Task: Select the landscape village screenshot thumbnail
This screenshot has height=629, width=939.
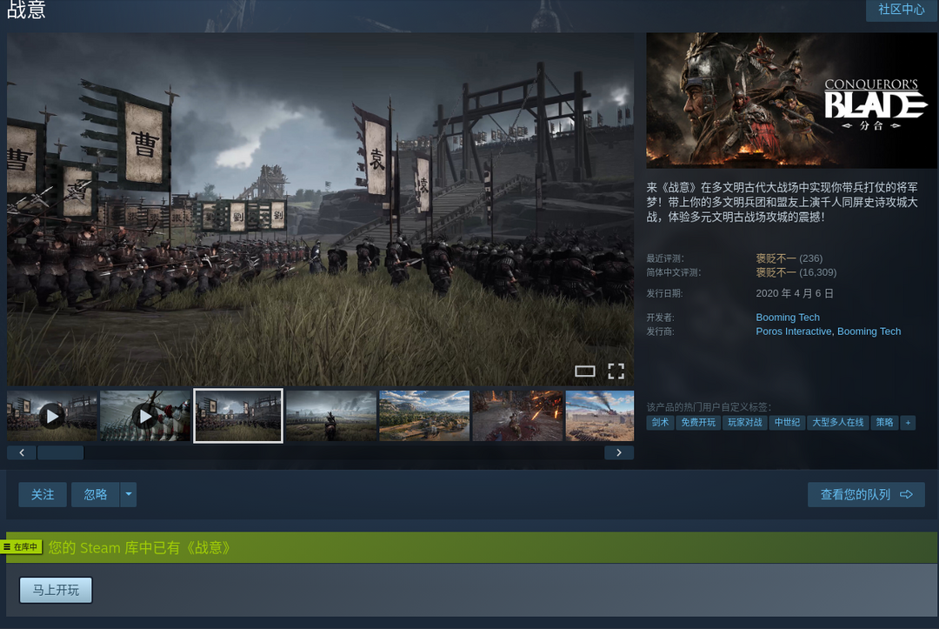Action: (424, 416)
